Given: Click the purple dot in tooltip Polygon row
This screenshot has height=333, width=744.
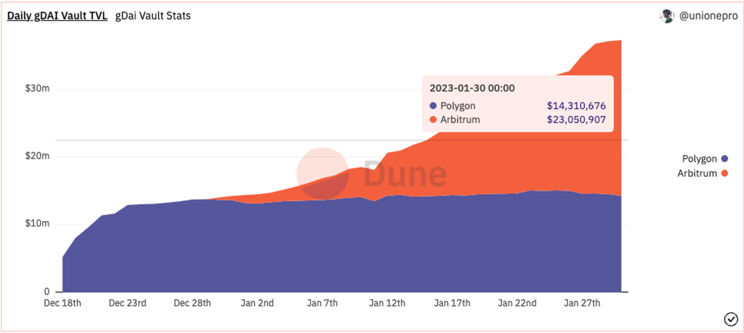Looking at the screenshot, I should 433,106.
